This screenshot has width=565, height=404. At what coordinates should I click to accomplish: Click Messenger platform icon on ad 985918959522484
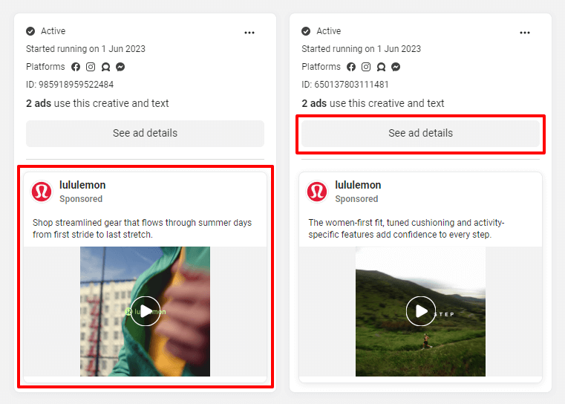[x=120, y=67]
